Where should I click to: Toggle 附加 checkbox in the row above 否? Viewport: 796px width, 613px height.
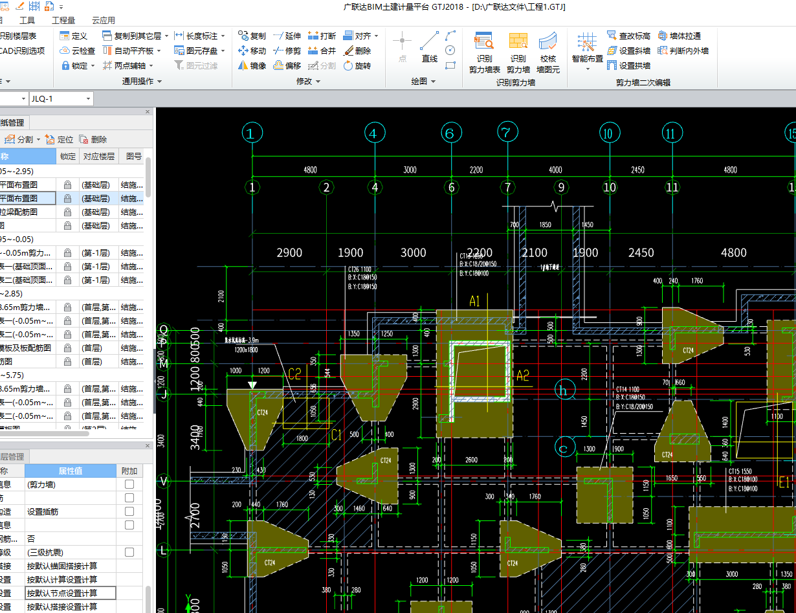[129, 525]
